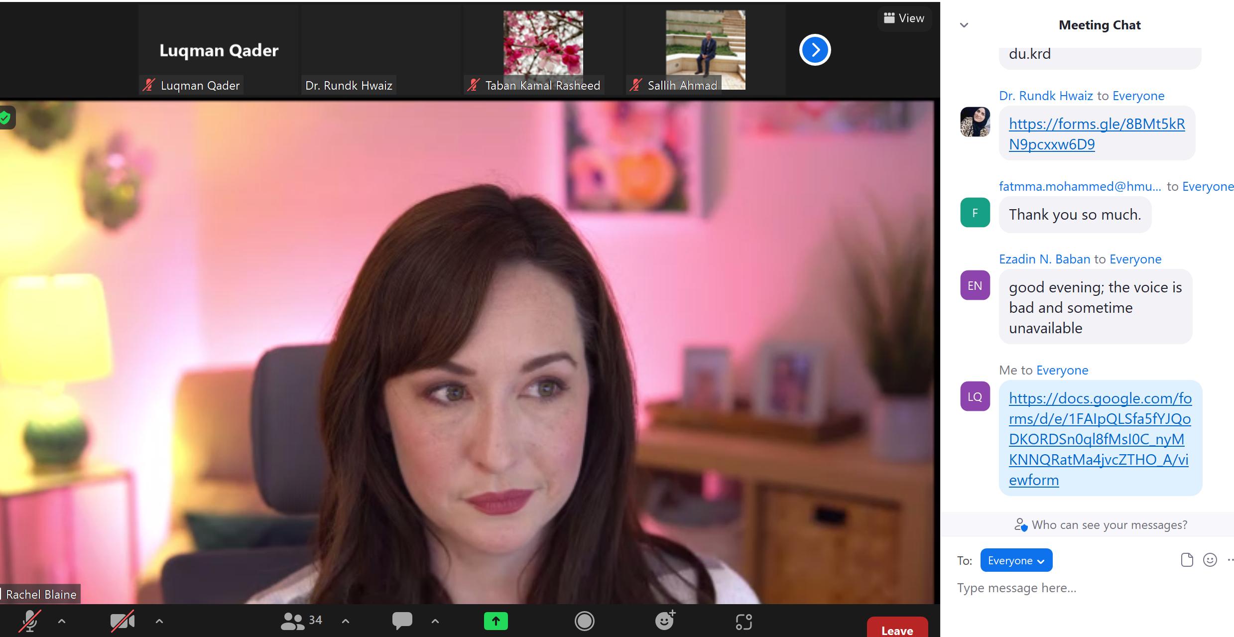Click the green Share Screen button
Screen dimensions: 1234x637
[496, 621]
